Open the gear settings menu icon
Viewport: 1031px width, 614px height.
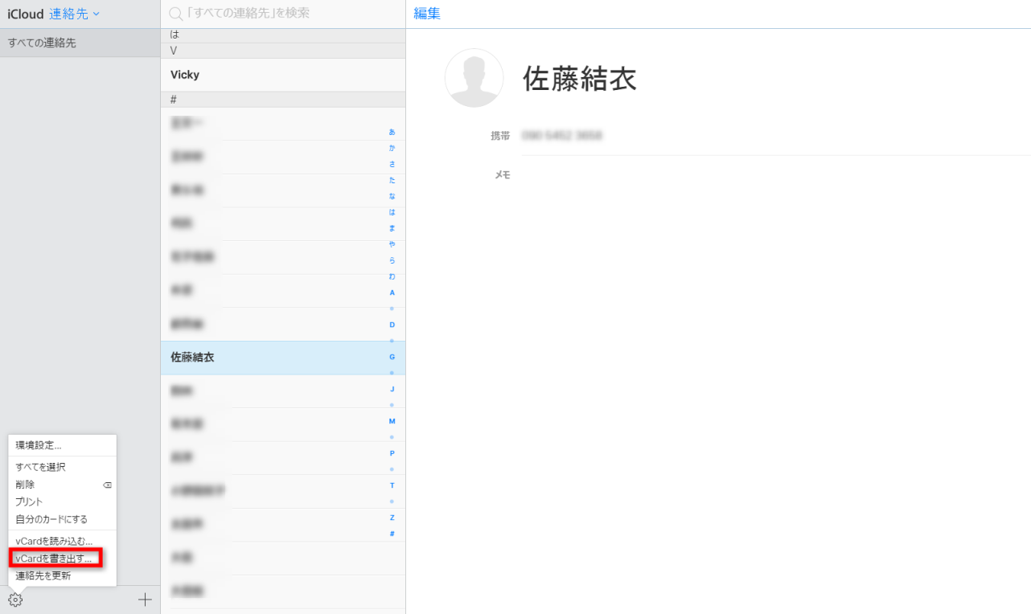(15, 600)
